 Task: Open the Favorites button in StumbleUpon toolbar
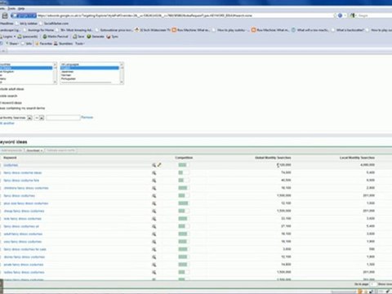(43, 43)
